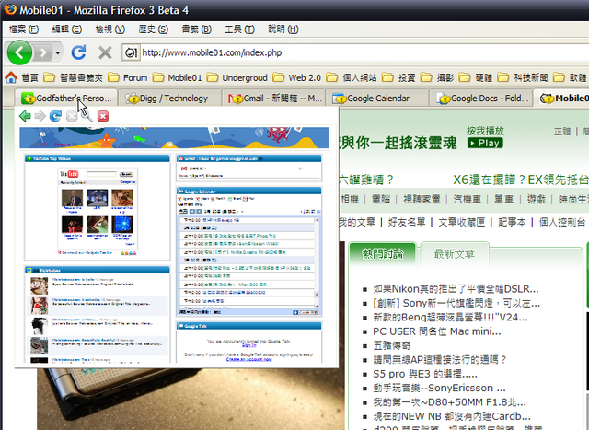Open the 汽機車 category link
The width and height of the screenshot is (589, 430).
pos(468,199)
